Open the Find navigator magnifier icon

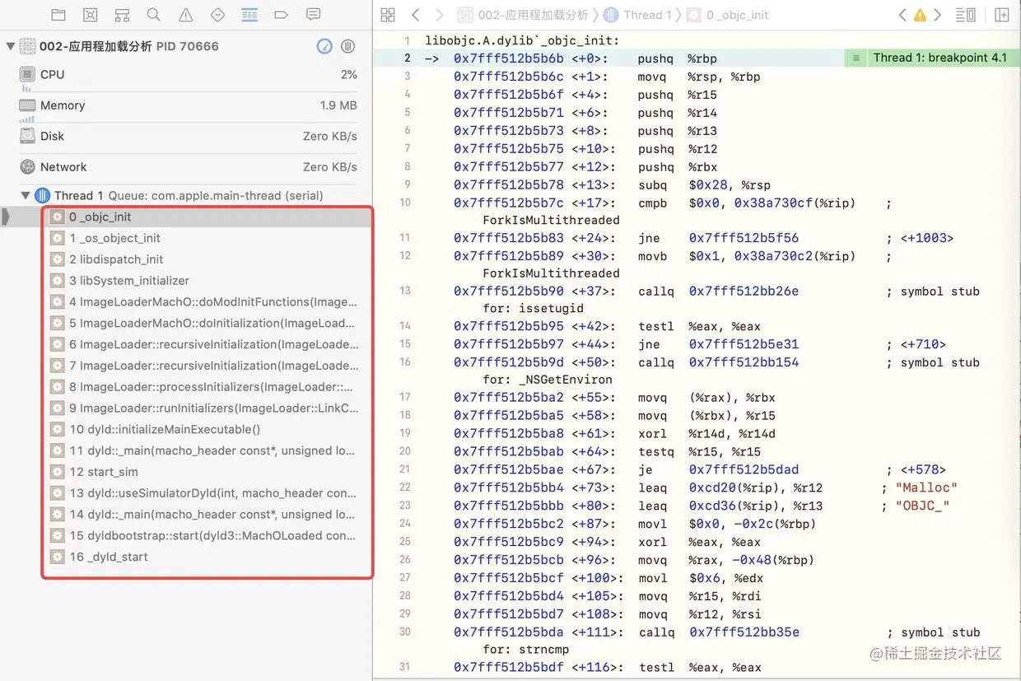coord(154,15)
